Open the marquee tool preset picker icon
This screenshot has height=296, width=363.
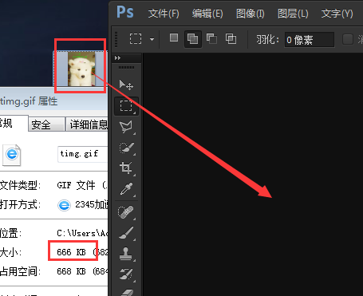(x=136, y=39)
